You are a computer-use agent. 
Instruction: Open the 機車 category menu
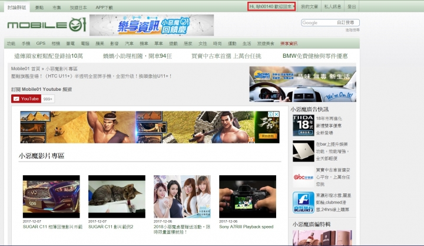(144, 43)
